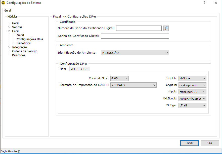
Task: Click the help question mark button
Action: click(205, 3)
